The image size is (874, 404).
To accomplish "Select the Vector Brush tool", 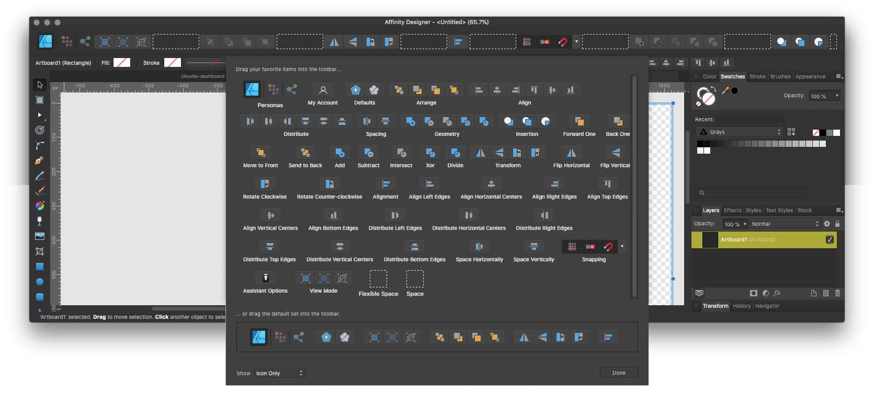I will pyautogui.click(x=40, y=191).
